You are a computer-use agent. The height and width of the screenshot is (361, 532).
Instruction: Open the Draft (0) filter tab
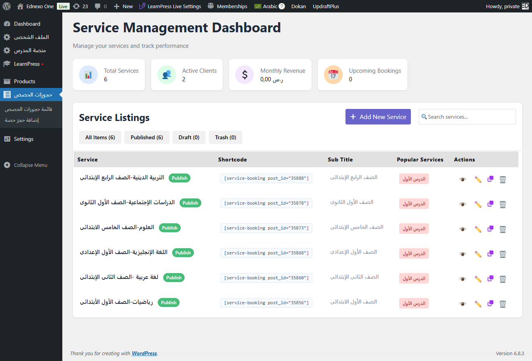(x=189, y=137)
